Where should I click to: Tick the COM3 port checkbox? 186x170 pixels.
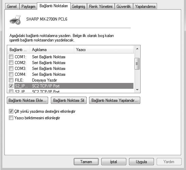tap(11, 69)
